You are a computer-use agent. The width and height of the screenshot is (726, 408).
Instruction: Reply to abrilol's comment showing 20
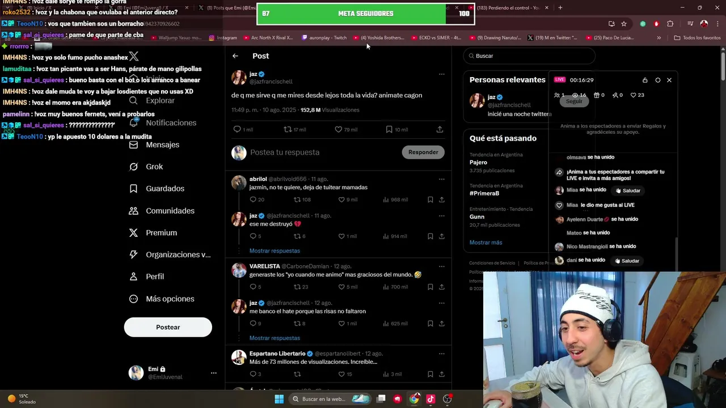253,199
